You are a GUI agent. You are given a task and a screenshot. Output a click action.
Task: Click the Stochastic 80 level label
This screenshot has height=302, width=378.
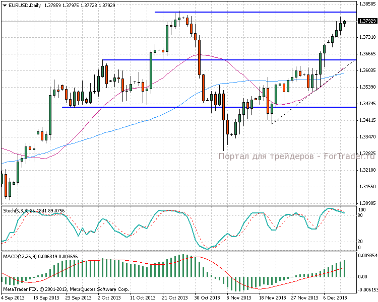(361, 215)
